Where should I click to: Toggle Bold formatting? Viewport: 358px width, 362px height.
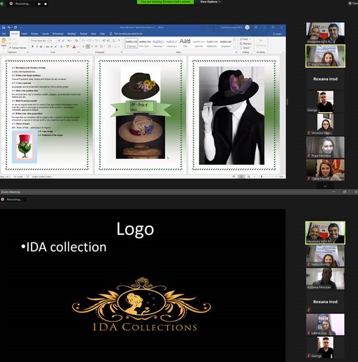(x=32, y=47)
